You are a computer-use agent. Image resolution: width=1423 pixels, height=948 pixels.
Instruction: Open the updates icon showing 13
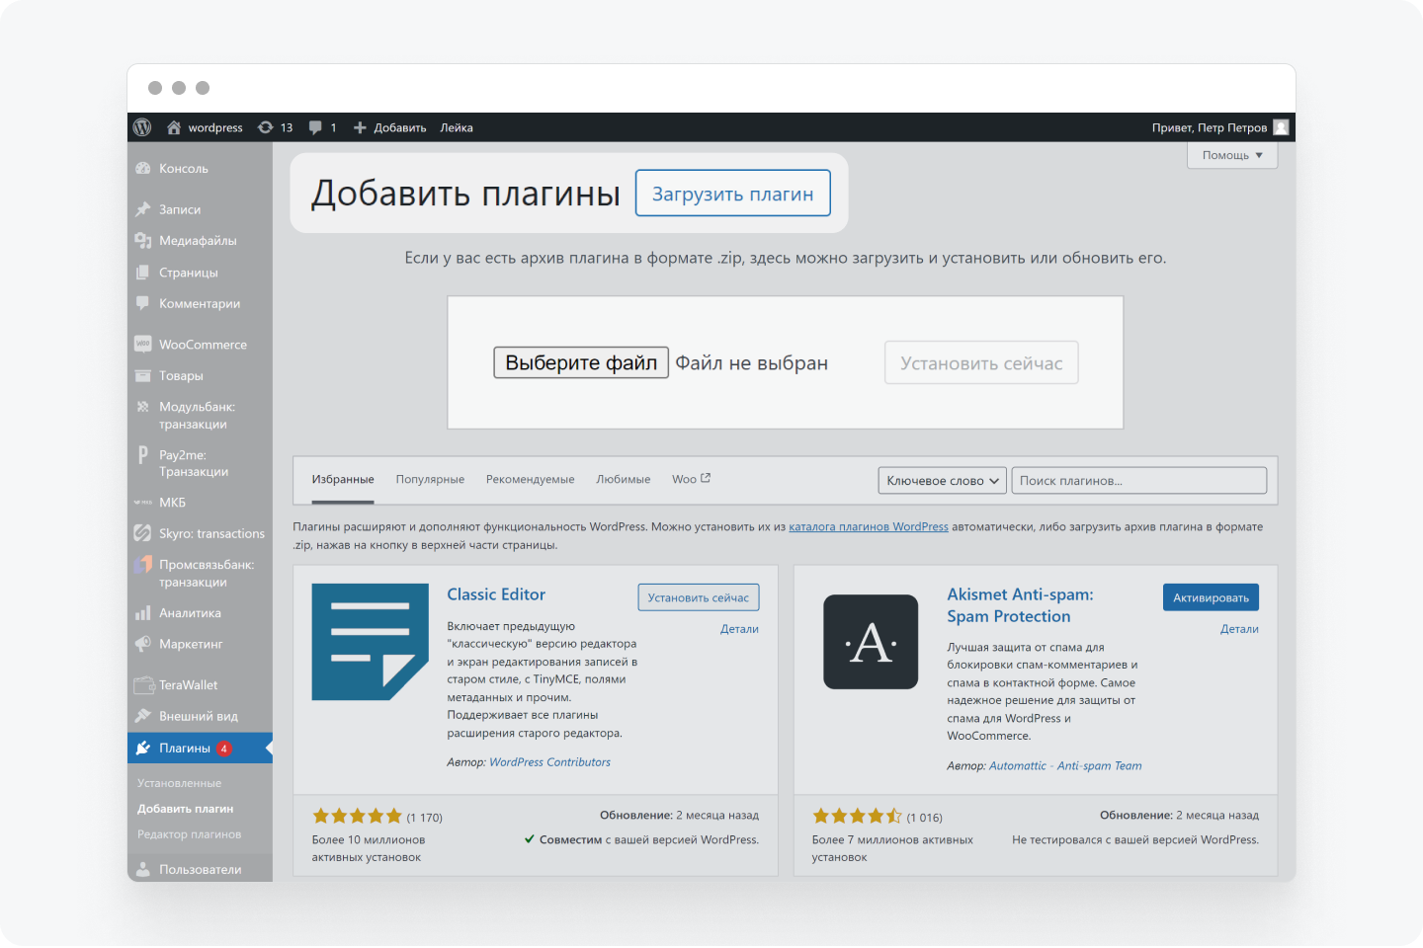point(265,127)
